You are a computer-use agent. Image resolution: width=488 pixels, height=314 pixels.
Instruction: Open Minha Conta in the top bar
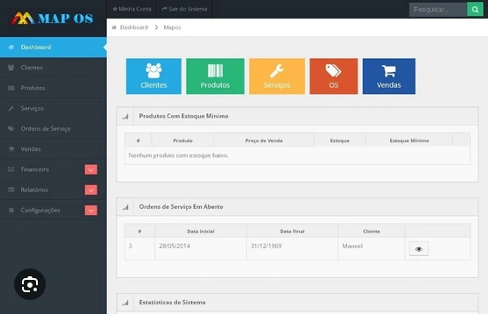132,9
